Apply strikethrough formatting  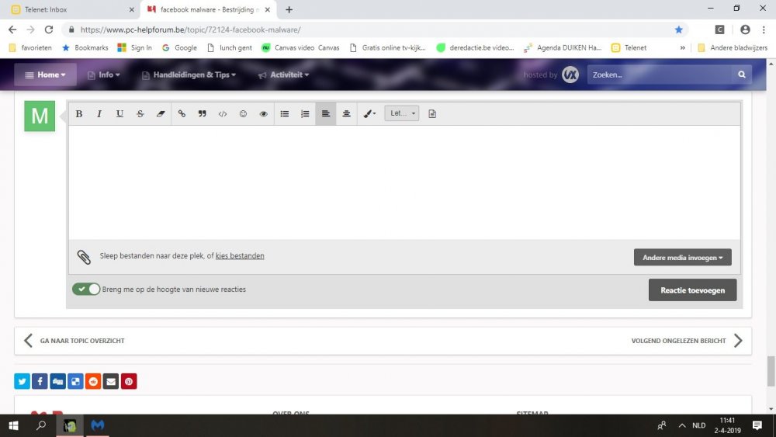140,114
